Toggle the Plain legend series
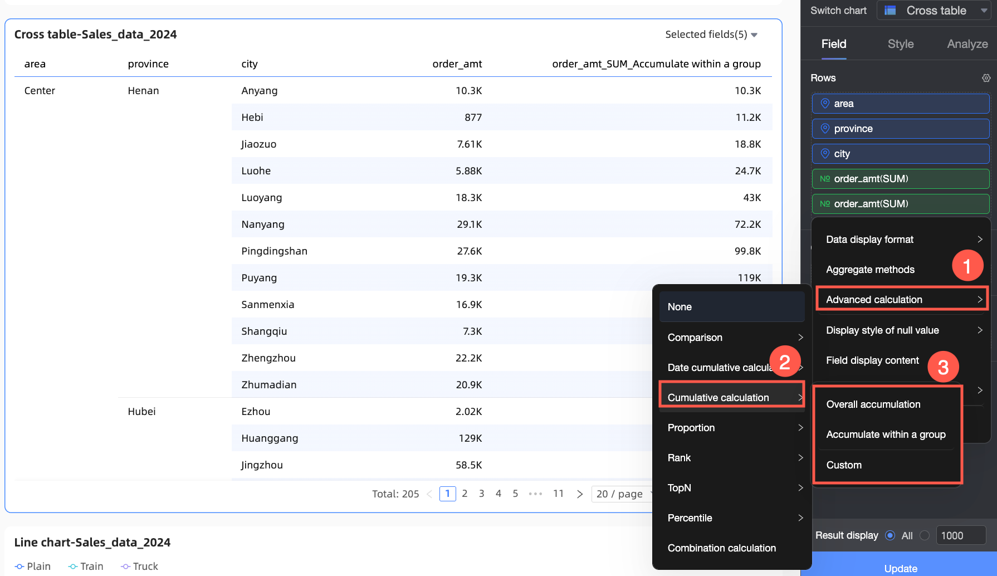The width and height of the screenshot is (997, 576). pos(33,567)
